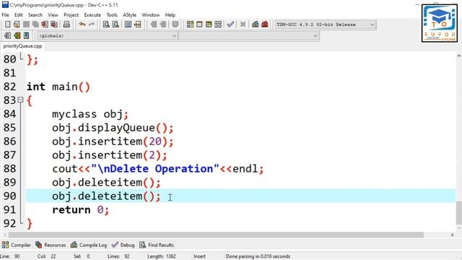Open the (globals) scope dropdown
Screen dimensions: 462x260
pyautogui.click(x=108, y=35)
